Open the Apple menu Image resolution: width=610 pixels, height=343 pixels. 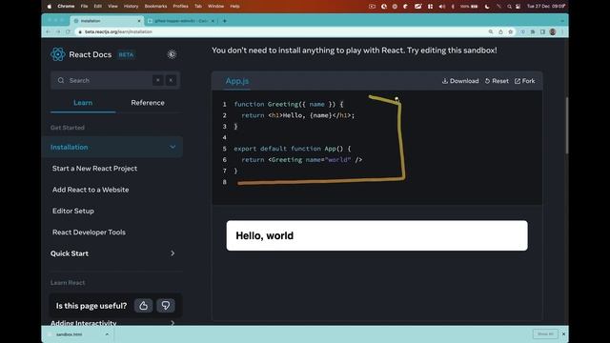(49, 7)
